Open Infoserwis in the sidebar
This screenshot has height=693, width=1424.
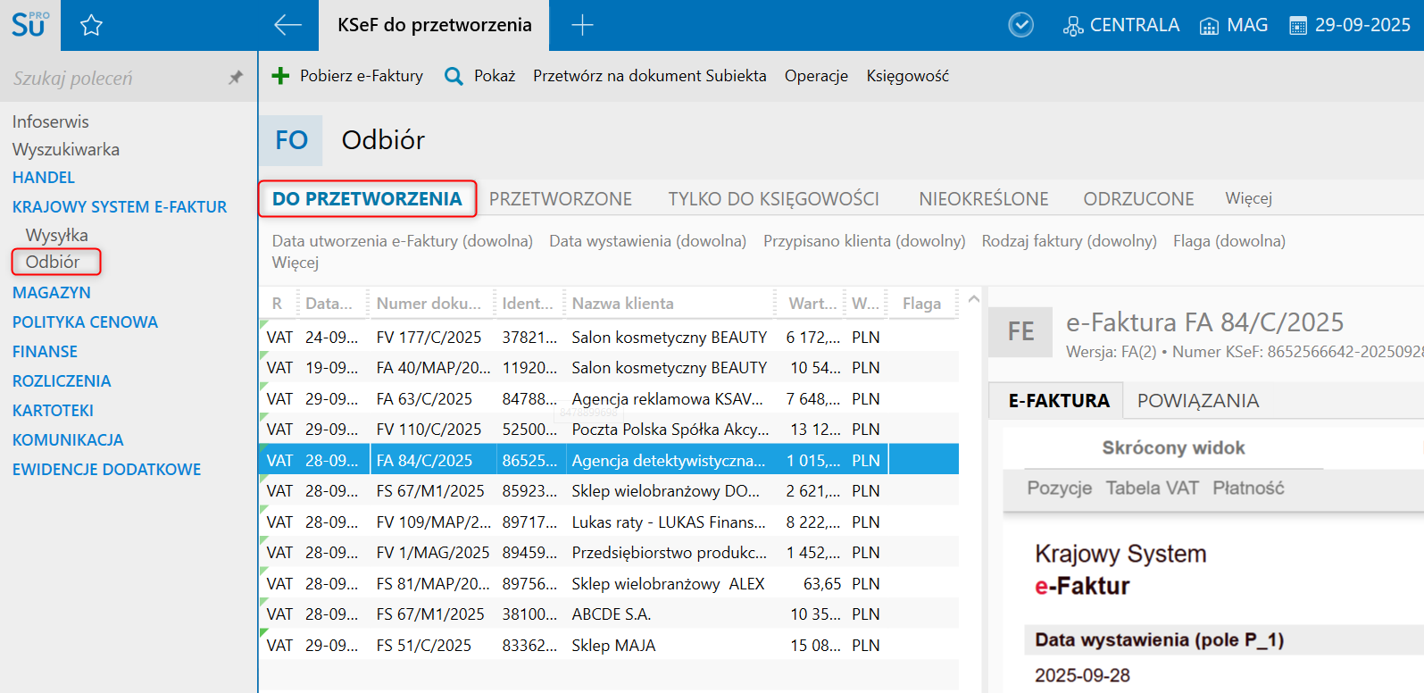[x=51, y=121]
